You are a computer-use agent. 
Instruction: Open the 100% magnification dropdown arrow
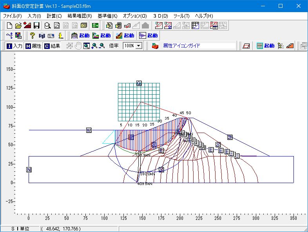click(139, 46)
